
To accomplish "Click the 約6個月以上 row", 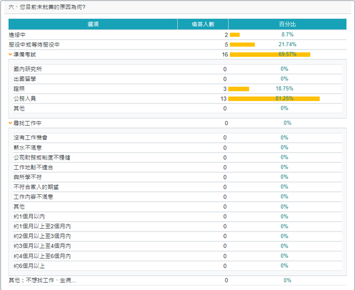I will pos(29,266).
